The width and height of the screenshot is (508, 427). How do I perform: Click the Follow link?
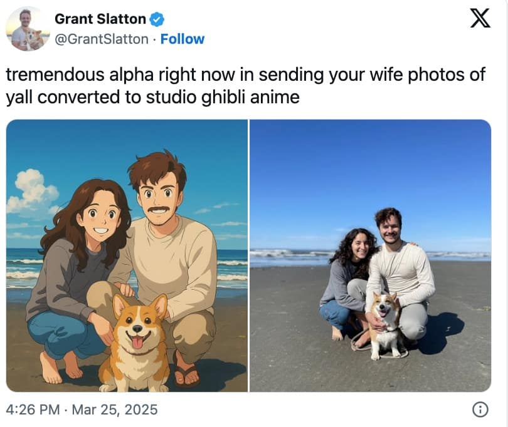183,39
